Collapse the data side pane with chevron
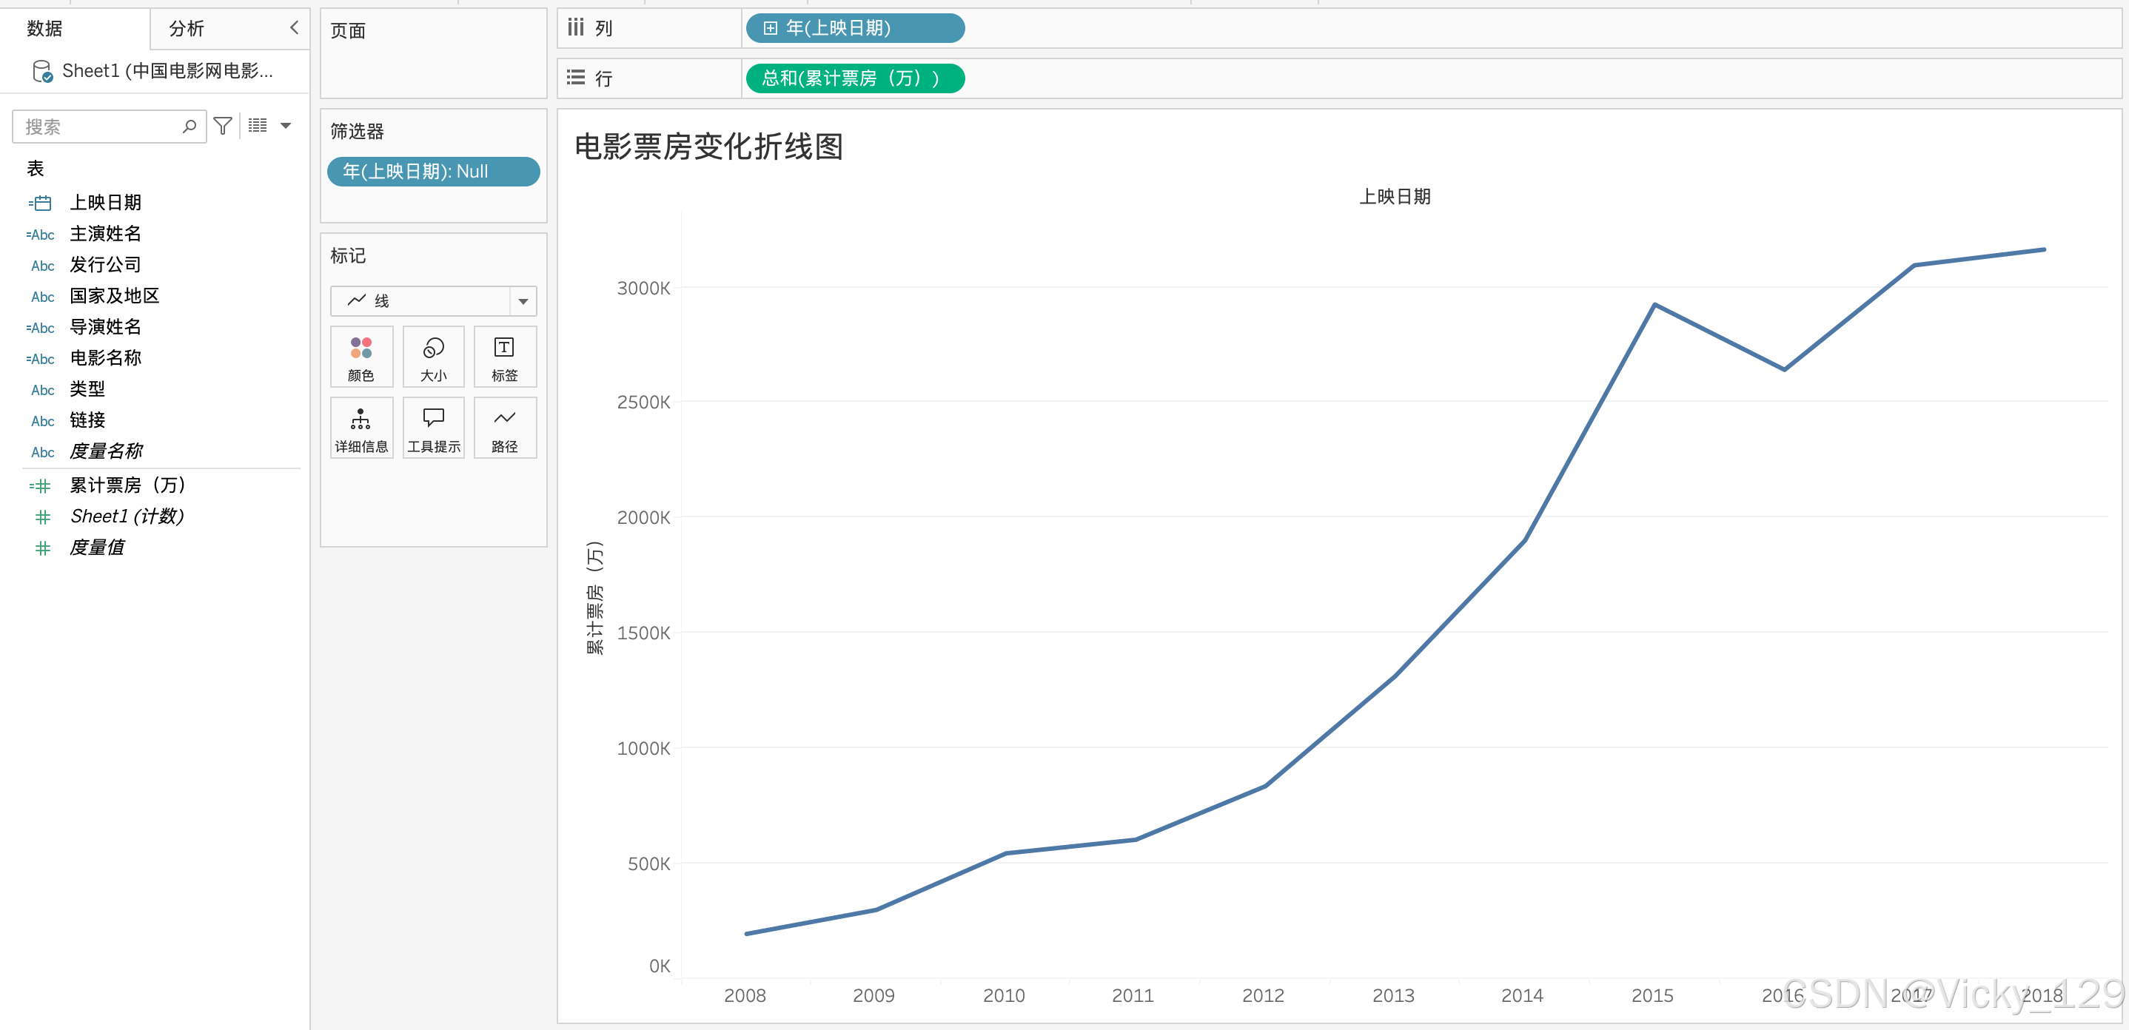The image size is (2129, 1030). (x=293, y=27)
